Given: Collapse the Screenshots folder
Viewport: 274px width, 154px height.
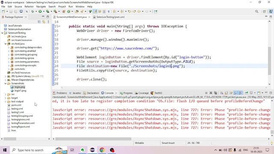Looking at the screenshot, I should click(x=6, y=83).
